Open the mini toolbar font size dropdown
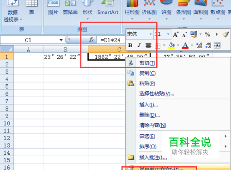231x170 pixels. tap(168, 34)
